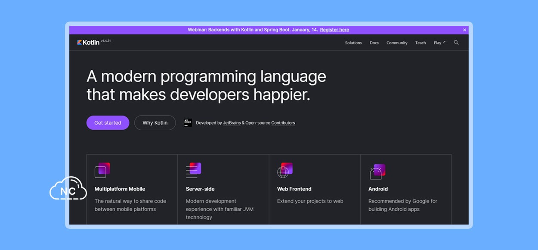Select the Server-side heading
538x250 pixels.
200,189
